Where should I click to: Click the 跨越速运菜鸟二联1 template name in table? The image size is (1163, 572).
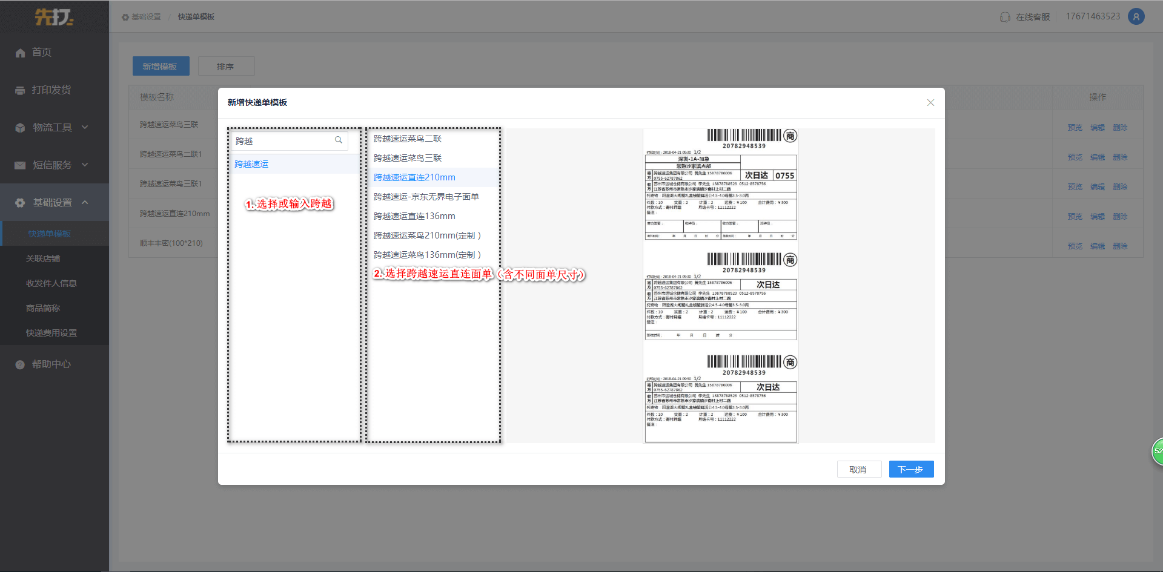point(171,154)
